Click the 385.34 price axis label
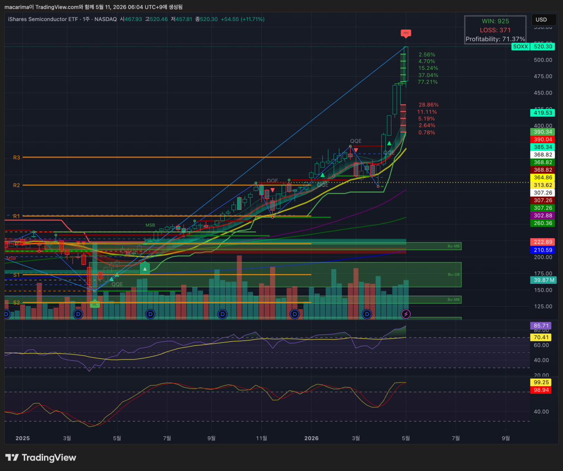 (543, 147)
